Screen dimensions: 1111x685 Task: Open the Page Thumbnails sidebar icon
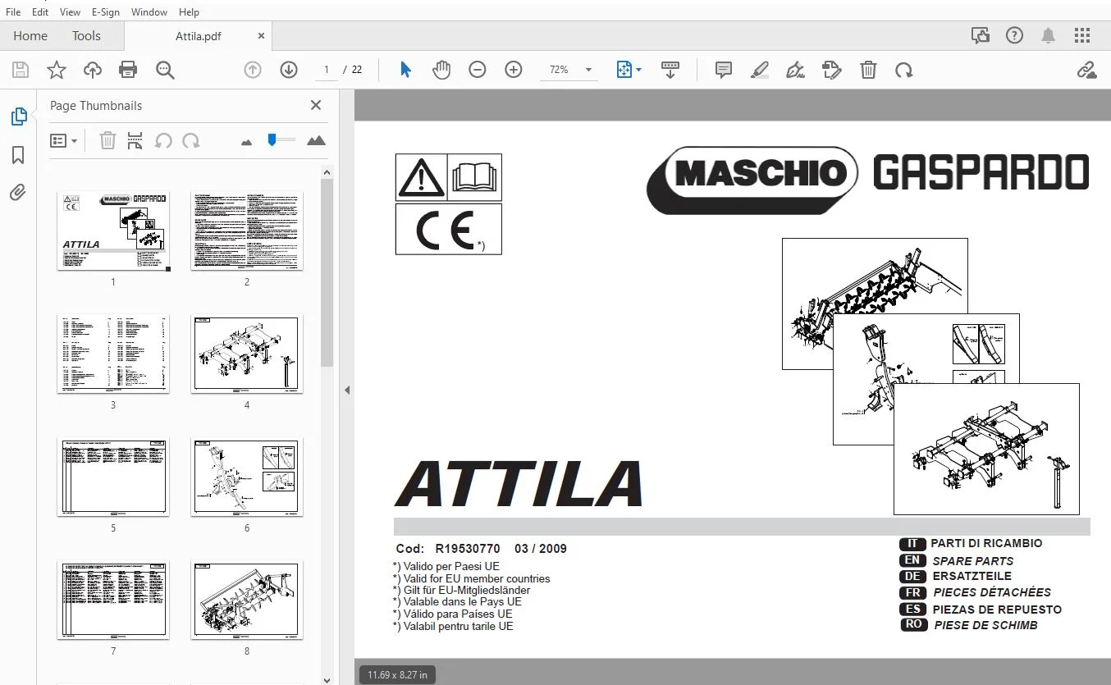tap(18, 116)
